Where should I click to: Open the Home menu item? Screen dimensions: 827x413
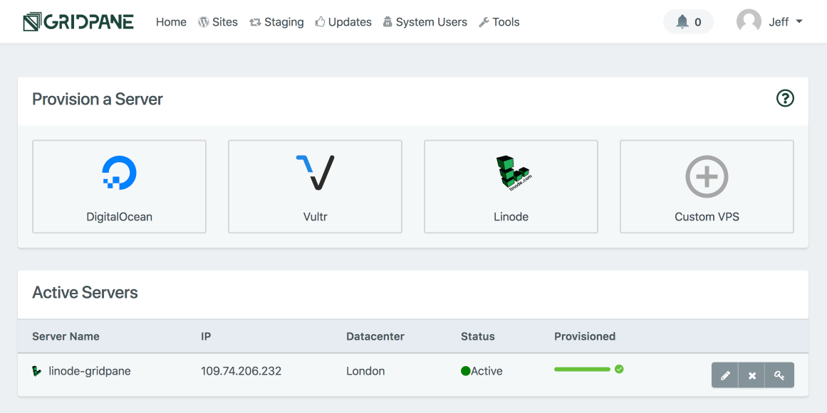click(x=171, y=22)
